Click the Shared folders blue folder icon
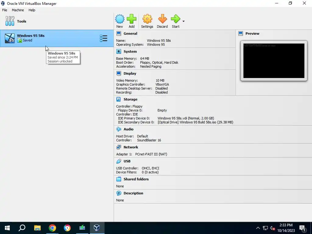312x234 pixels. (119, 179)
